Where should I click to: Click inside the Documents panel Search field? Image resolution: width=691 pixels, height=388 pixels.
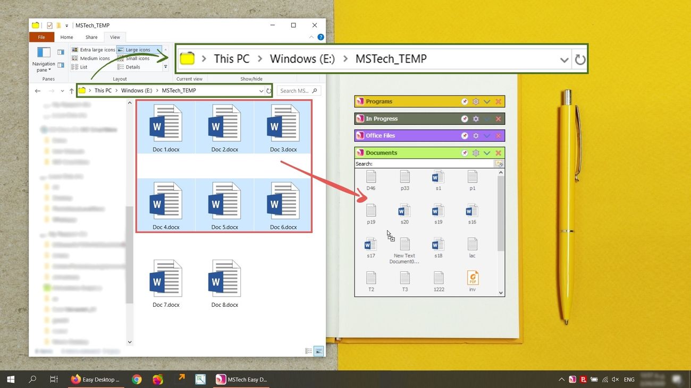click(x=425, y=163)
